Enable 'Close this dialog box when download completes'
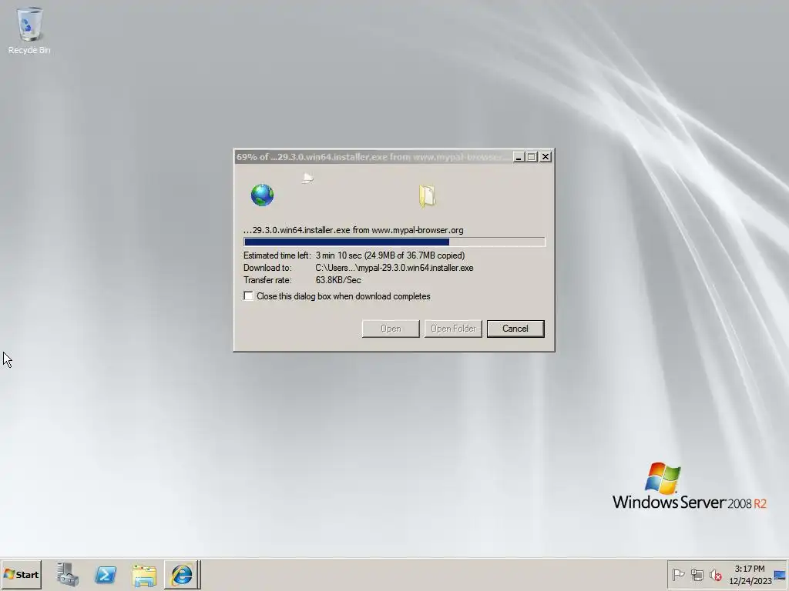 (x=248, y=296)
